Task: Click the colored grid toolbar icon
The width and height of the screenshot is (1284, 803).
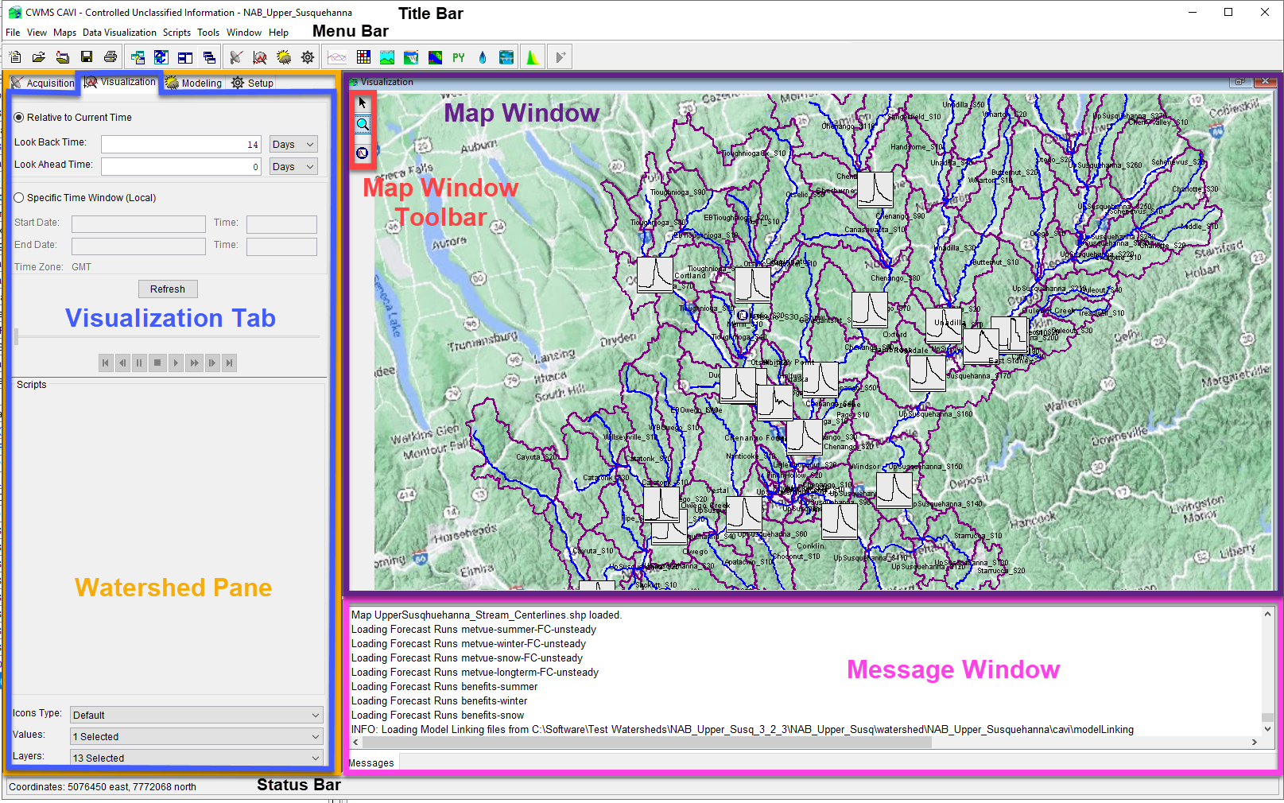Action: tap(363, 57)
